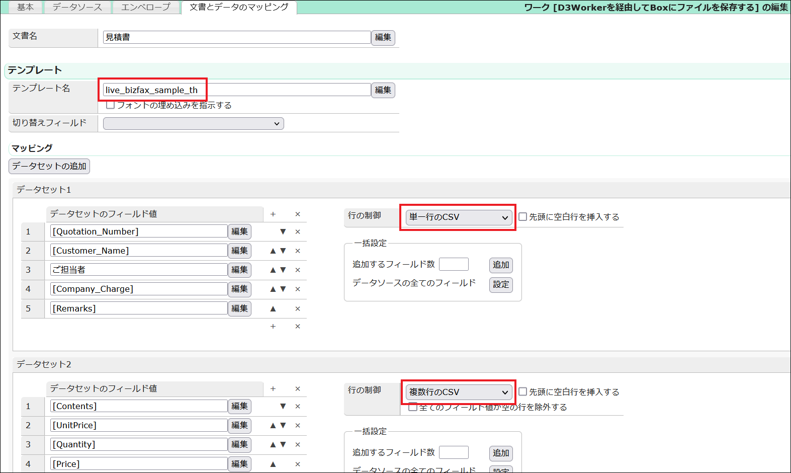Open the 切り替えフィールド dropdown

193,124
